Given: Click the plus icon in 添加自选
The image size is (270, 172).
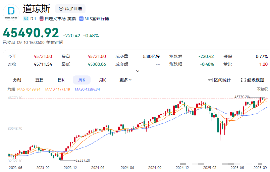Looking at the screenshot, I should 61,9.
